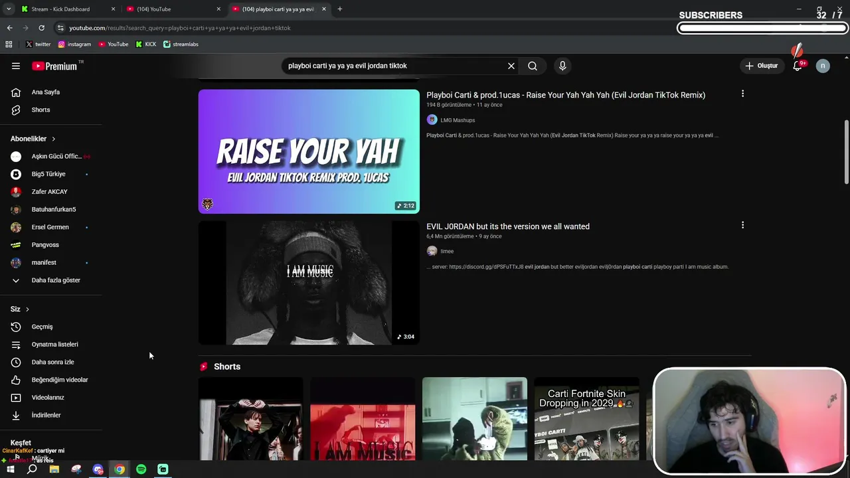Image resolution: width=850 pixels, height=478 pixels.
Task: Open Streamlabs app from taskbar
Action: [163, 469]
